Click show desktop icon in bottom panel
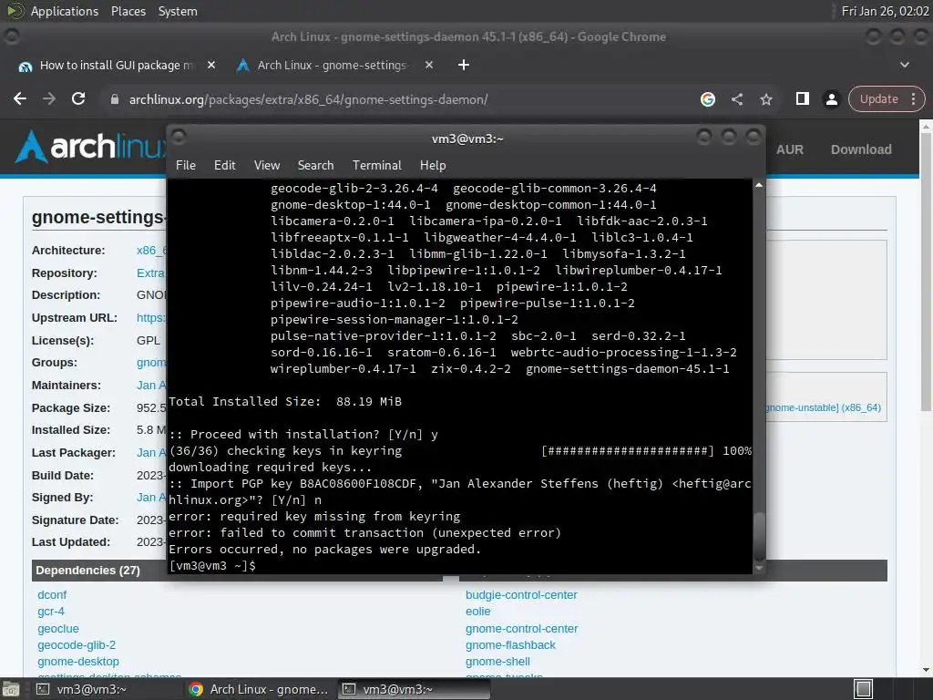Image resolution: width=933 pixels, height=700 pixels. tap(10, 689)
